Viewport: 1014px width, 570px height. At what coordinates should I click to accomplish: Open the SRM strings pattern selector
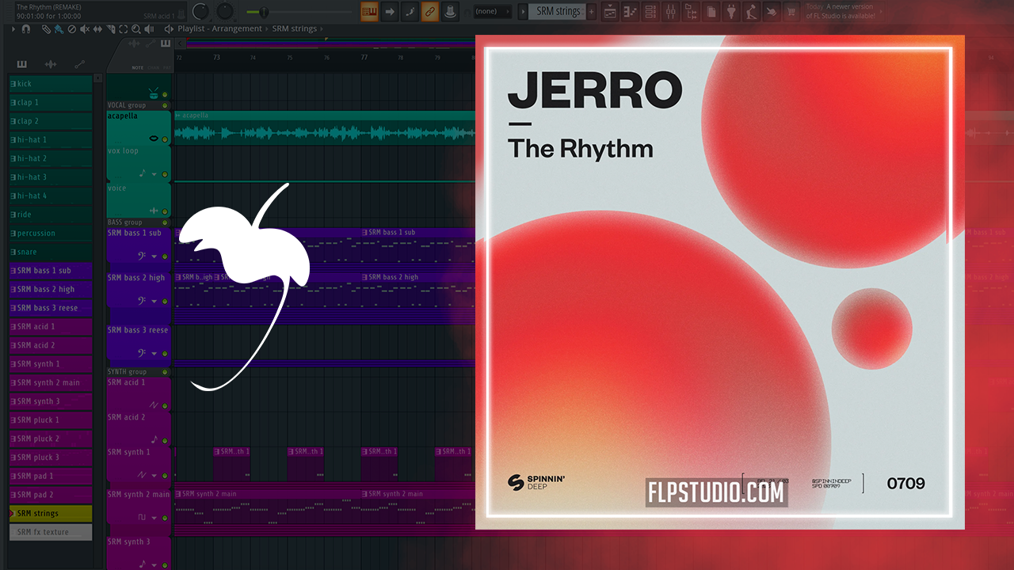tap(558, 12)
